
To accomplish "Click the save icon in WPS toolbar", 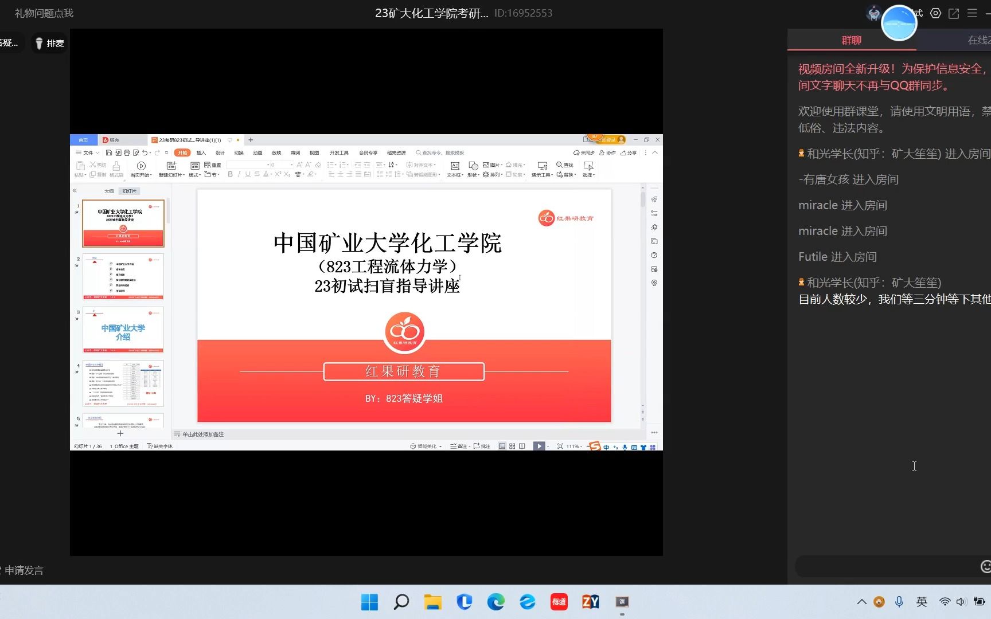I will pyautogui.click(x=109, y=153).
